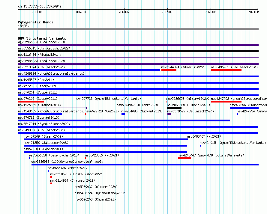Select nsv5969037 (Almarri2020) label
The width and height of the screenshot is (267, 214).
coord(96,187)
